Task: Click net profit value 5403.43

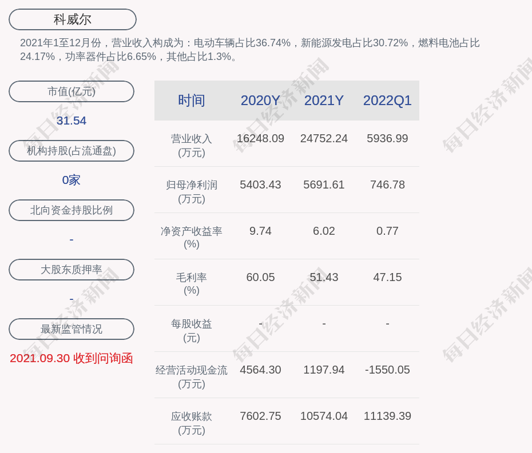Action: point(260,185)
